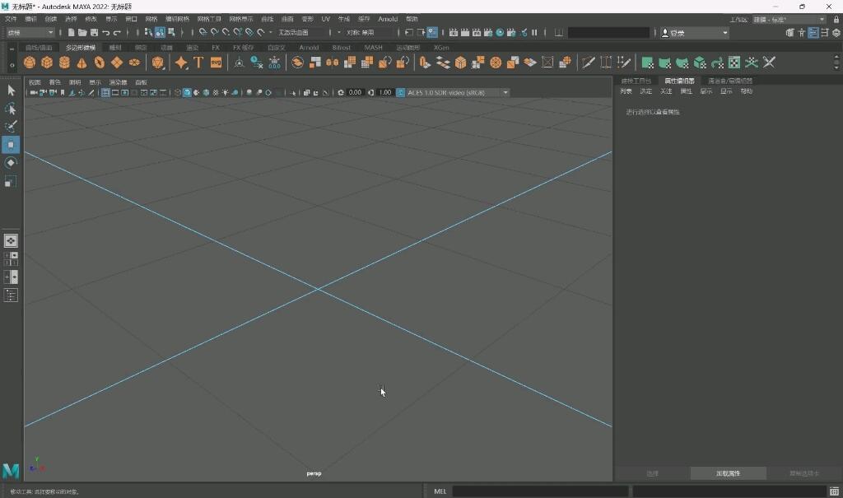Screen dimensions: 843x498
Task: Create a polygon cylinder from the shelf
Action: point(64,63)
